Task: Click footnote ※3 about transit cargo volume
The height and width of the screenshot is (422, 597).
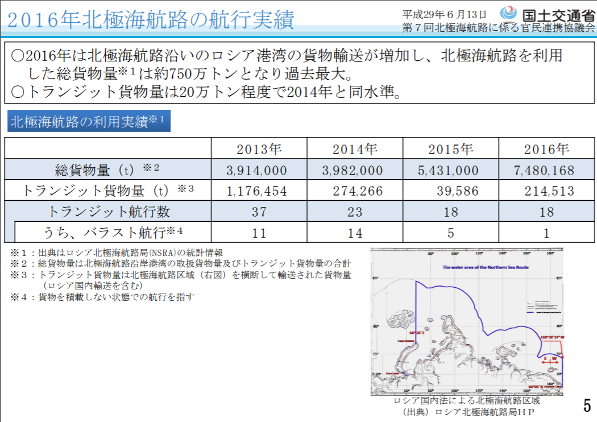Action: click(x=180, y=280)
